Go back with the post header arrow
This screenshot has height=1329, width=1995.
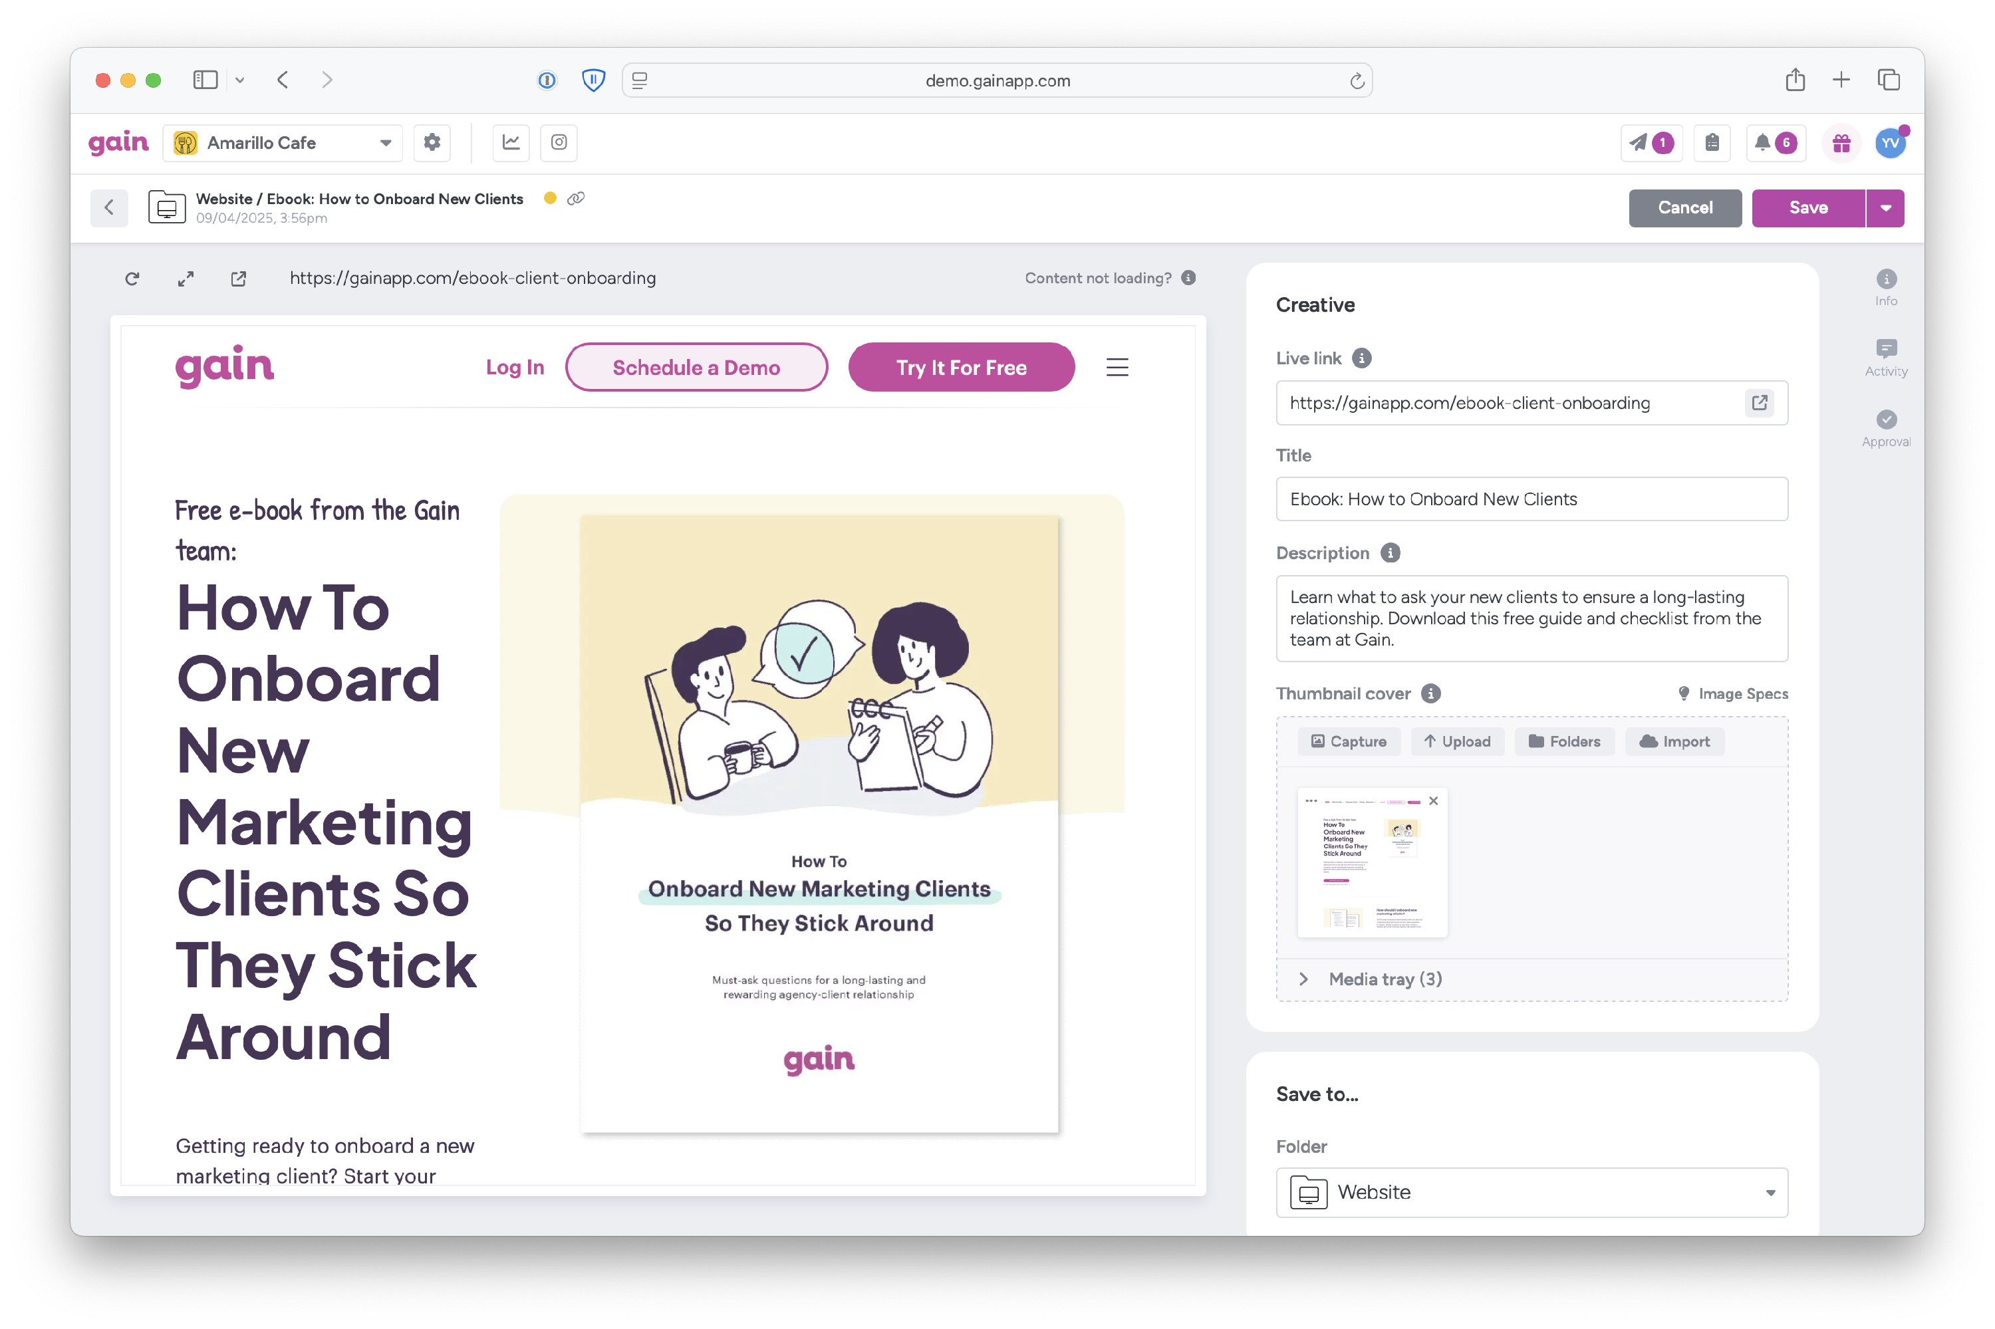tap(109, 207)
